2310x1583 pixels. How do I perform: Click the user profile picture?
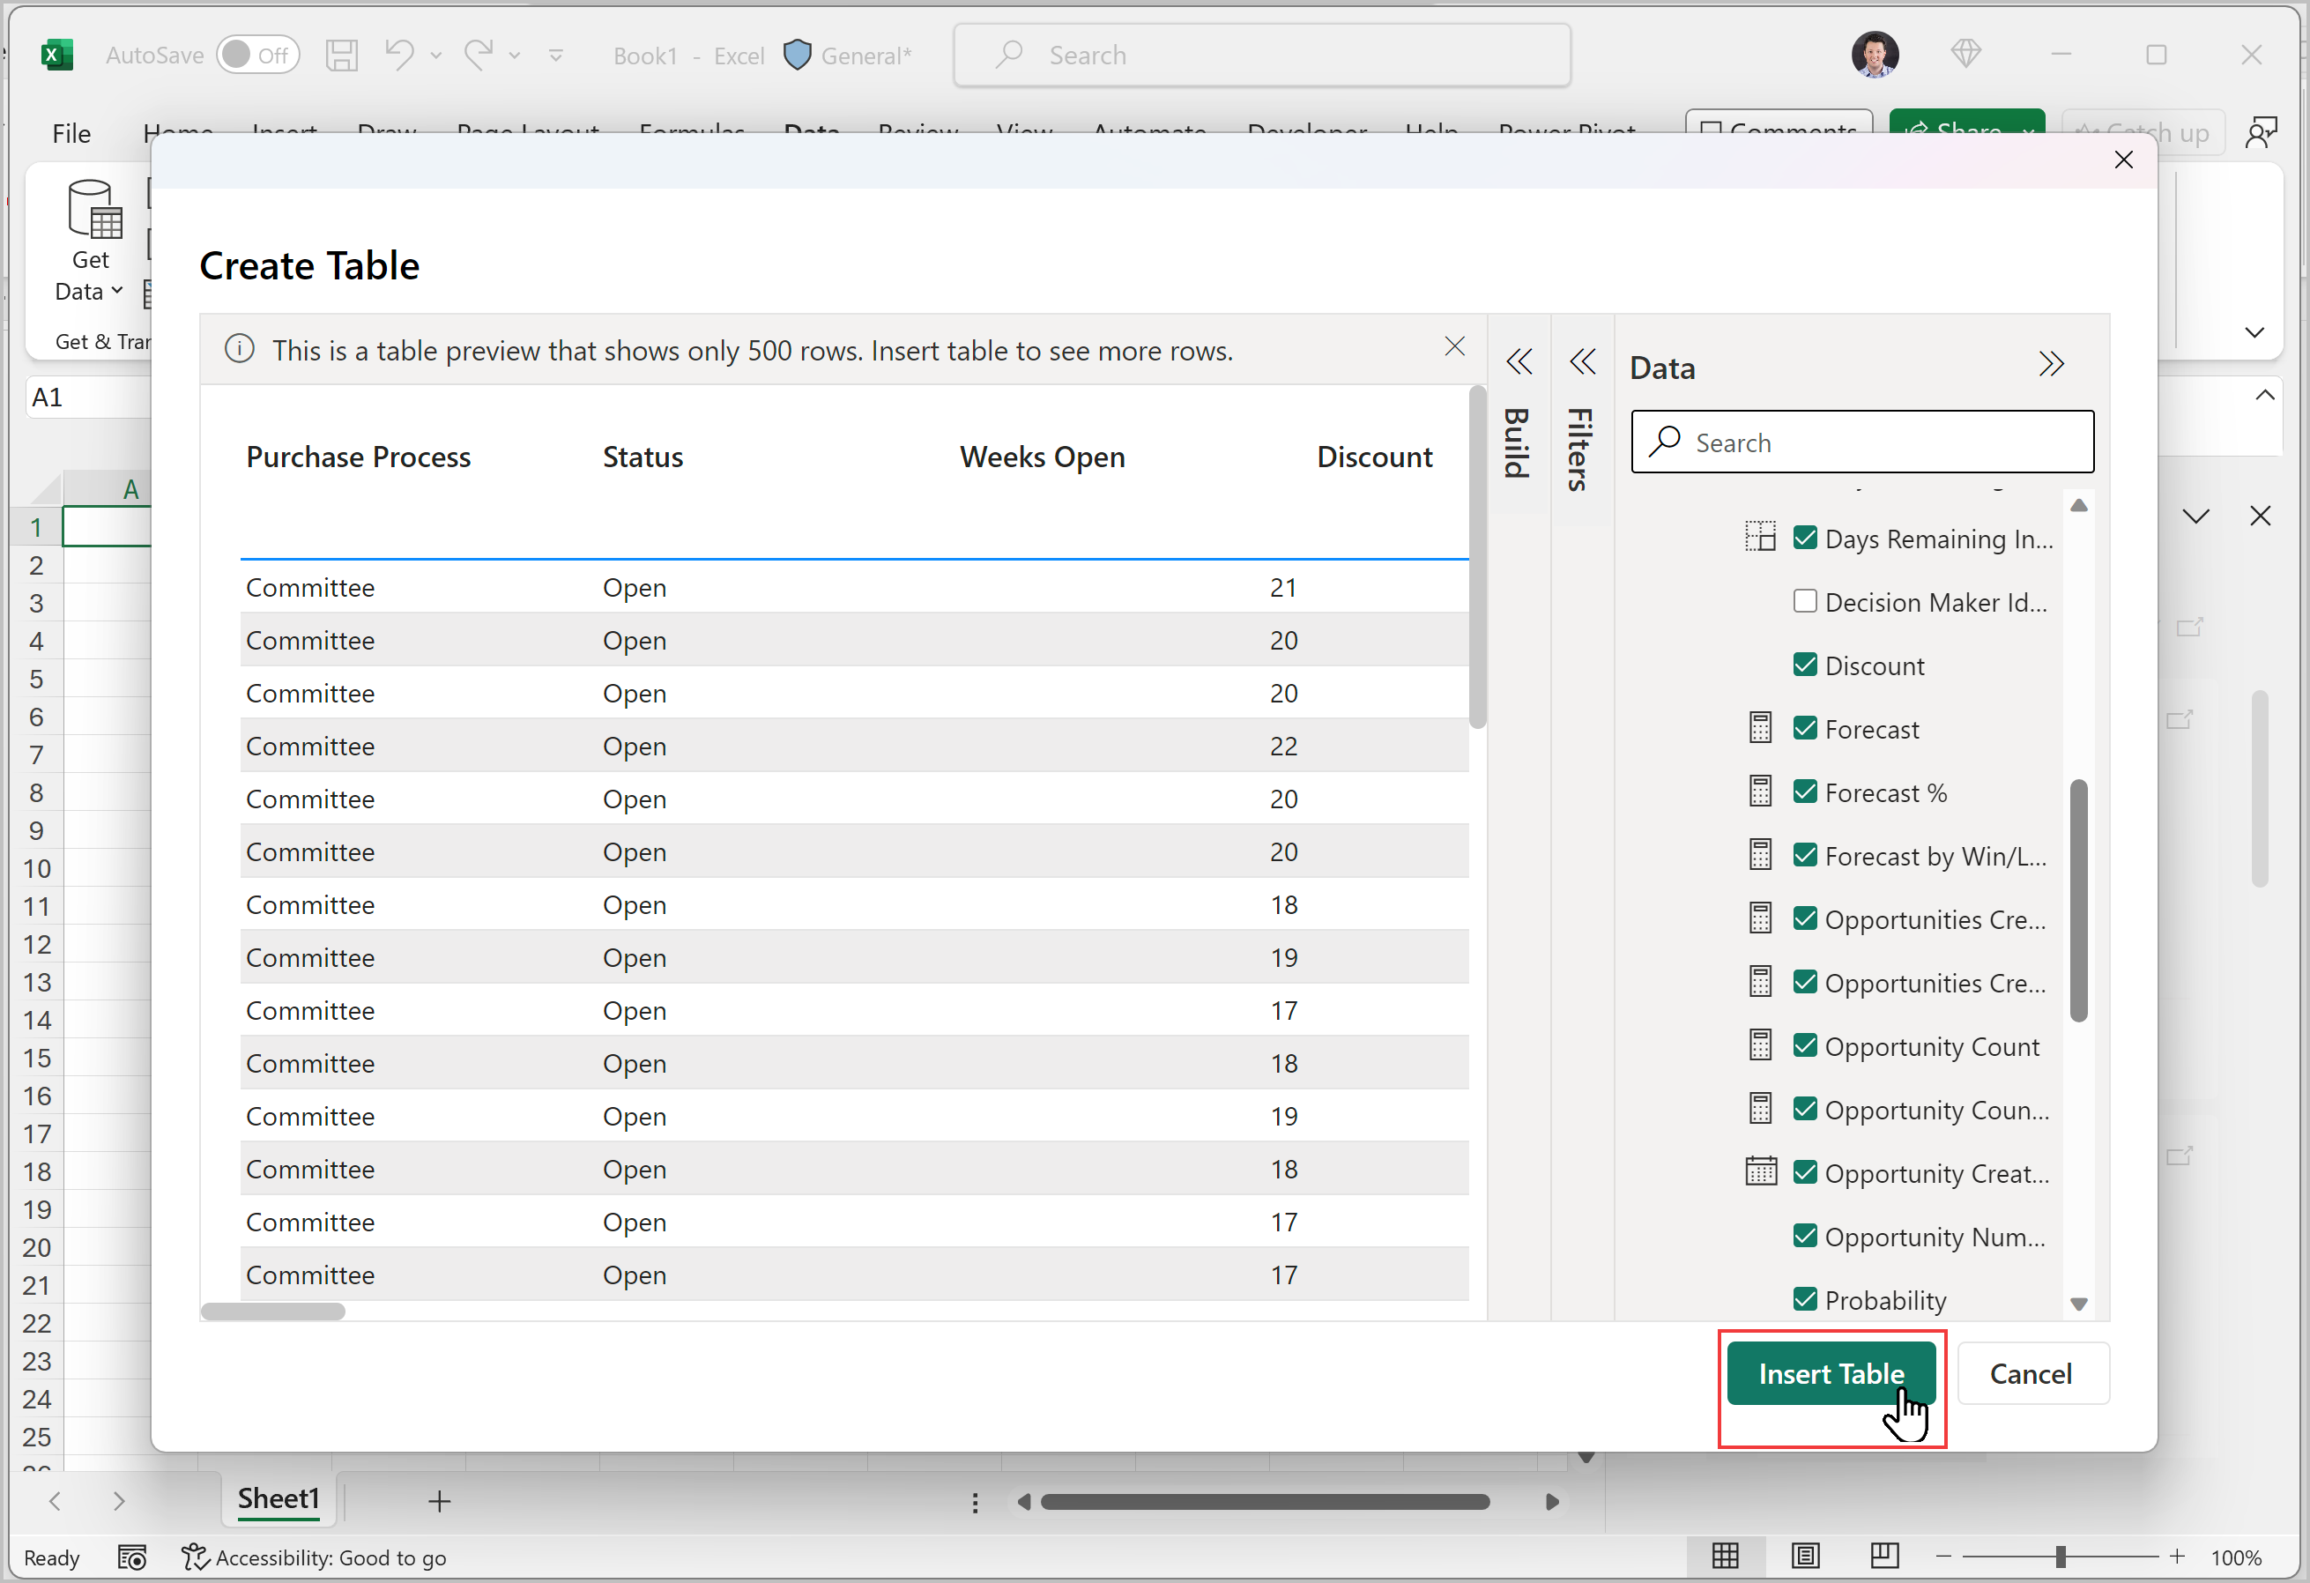pyautogui.click(x=1875, y=55)
